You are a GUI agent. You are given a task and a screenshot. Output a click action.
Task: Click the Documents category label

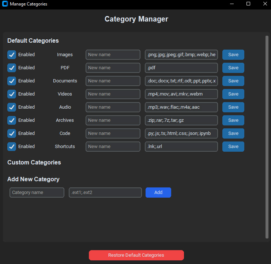click(x=65, y=81)
